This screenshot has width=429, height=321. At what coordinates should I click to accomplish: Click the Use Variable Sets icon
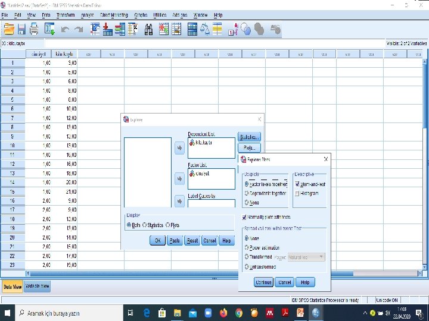pos(246,29)
